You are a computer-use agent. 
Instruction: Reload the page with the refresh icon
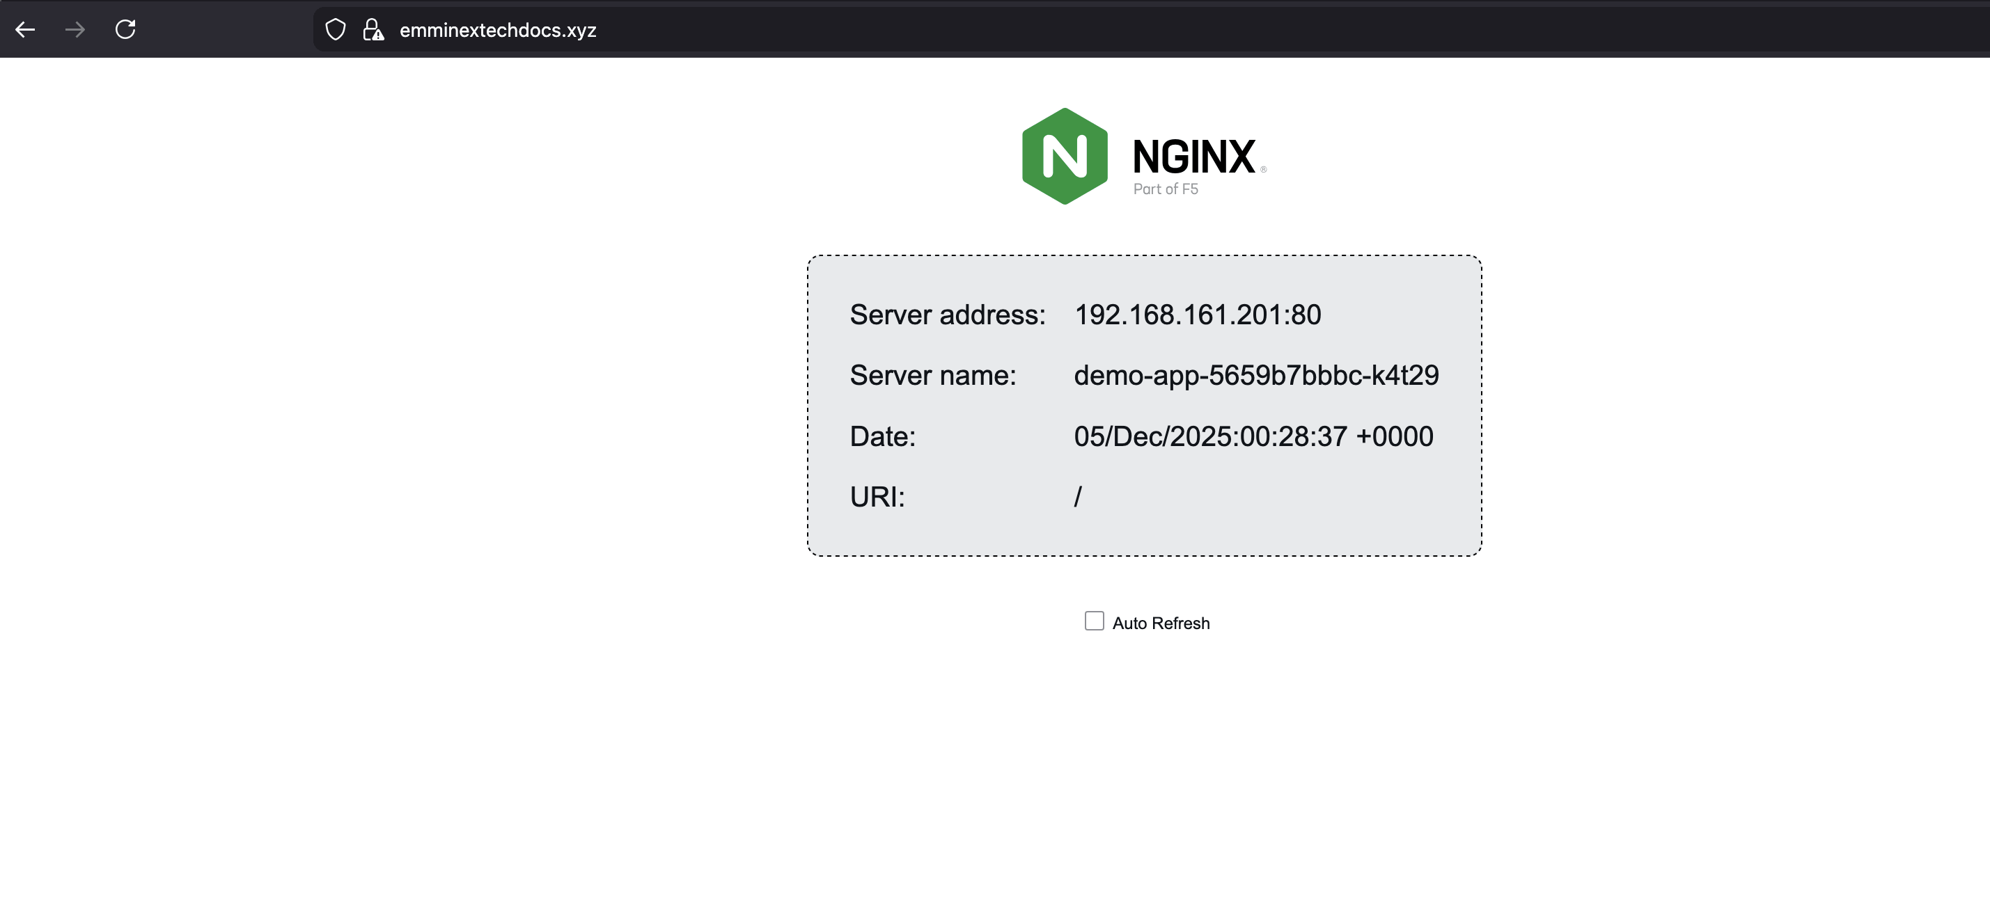(125, 30)
